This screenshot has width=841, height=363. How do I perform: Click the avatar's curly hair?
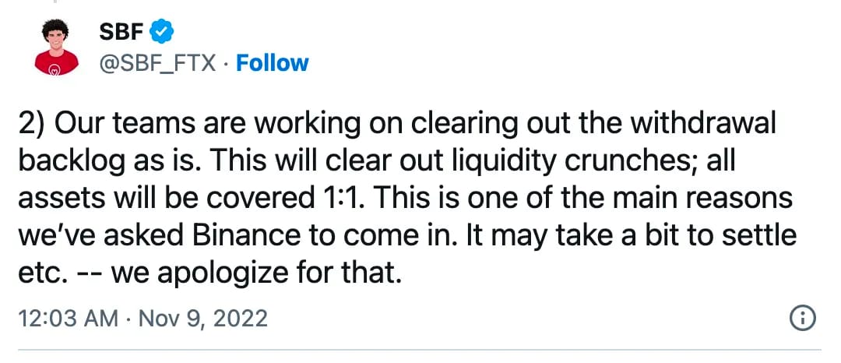tap(55, 26)
